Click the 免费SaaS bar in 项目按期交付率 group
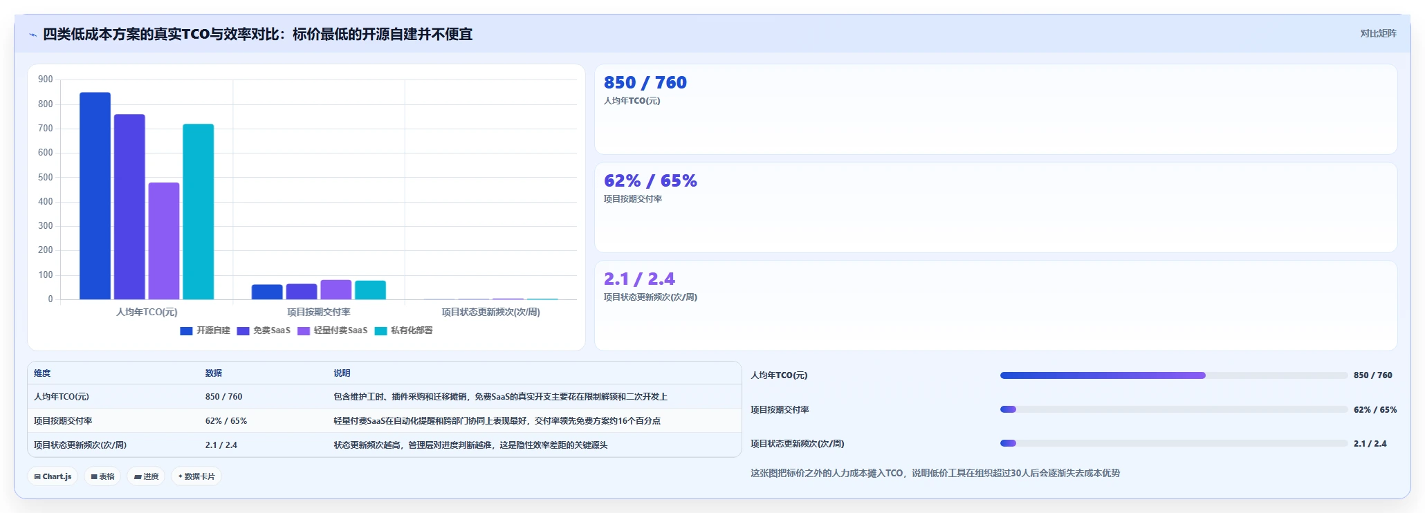The image size is (1425, 513). coord(302,292)
